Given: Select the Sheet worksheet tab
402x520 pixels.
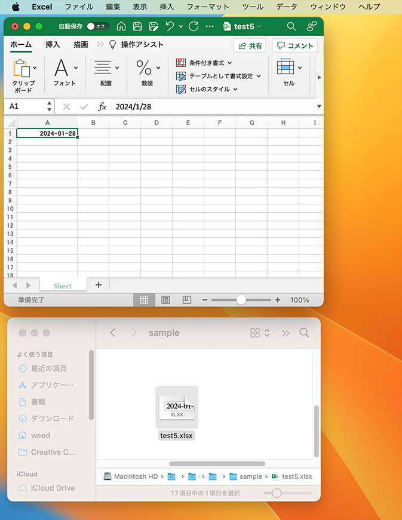Looking at the screenshot, I should click(63, 286).
